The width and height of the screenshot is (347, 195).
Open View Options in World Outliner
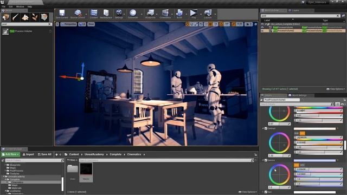336,89
